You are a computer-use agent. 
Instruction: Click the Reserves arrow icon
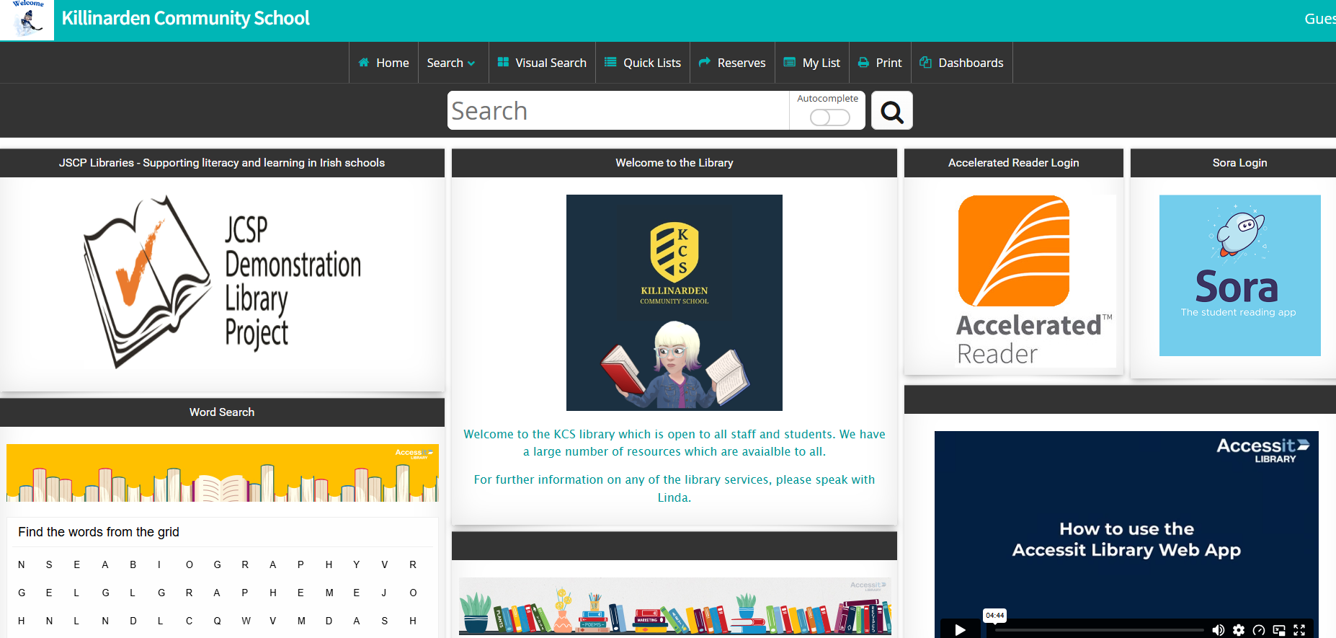[x=705, y=63]
